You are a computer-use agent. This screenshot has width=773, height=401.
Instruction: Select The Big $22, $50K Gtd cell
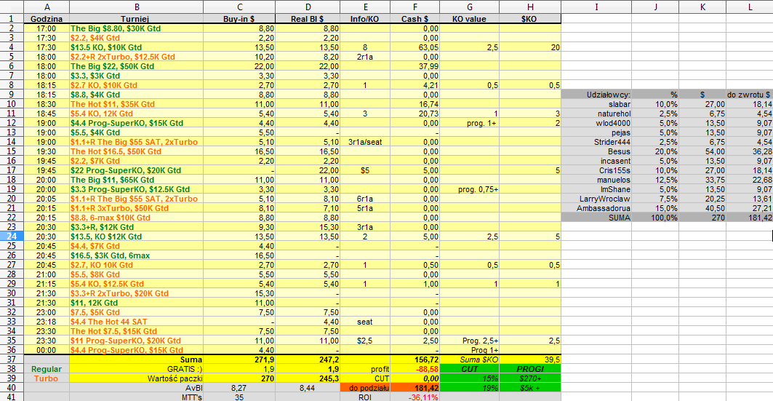pyautogui.click(x=136, y=66)
